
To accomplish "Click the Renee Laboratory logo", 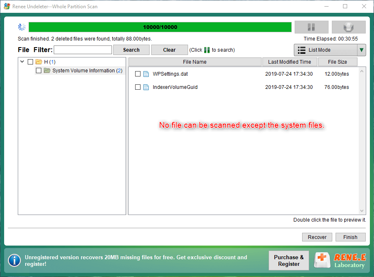I will [341, 260].
